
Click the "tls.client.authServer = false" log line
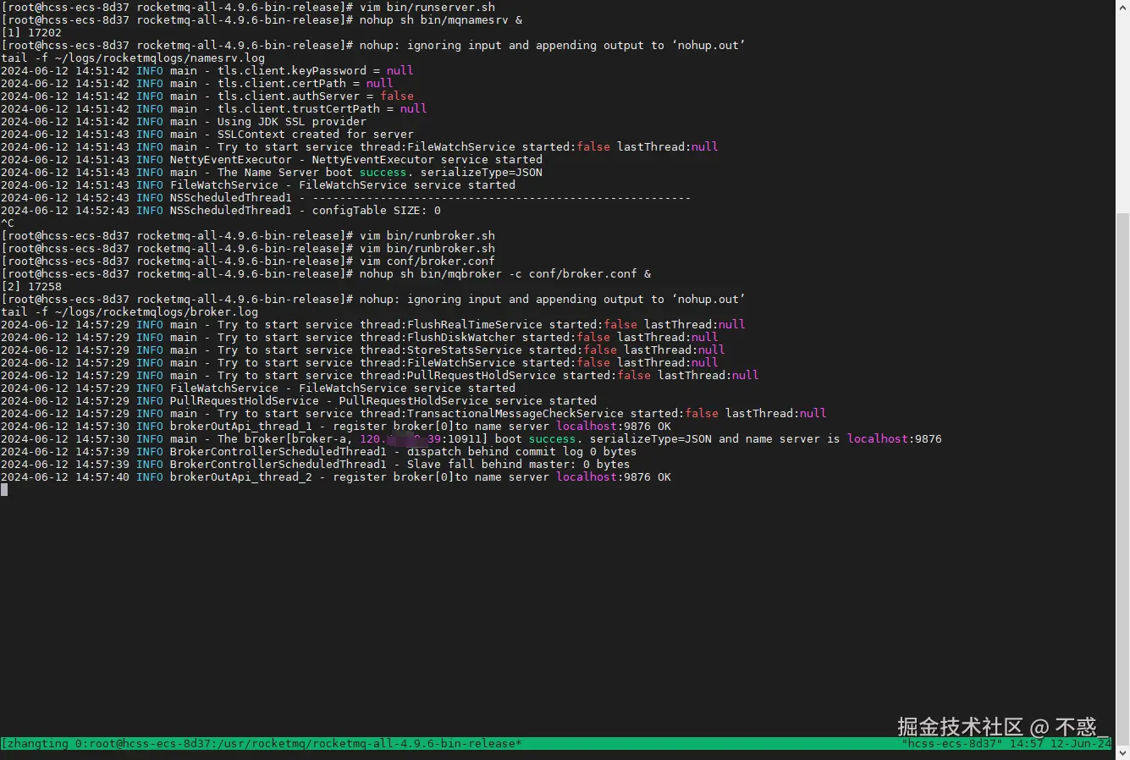click(207, 96)
